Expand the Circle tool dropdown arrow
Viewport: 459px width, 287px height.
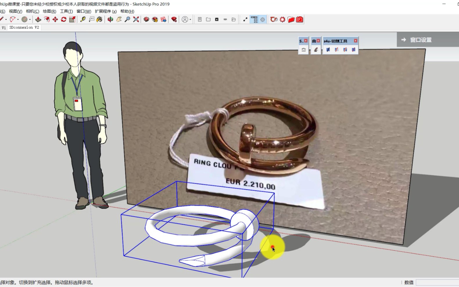click(30, 19)
